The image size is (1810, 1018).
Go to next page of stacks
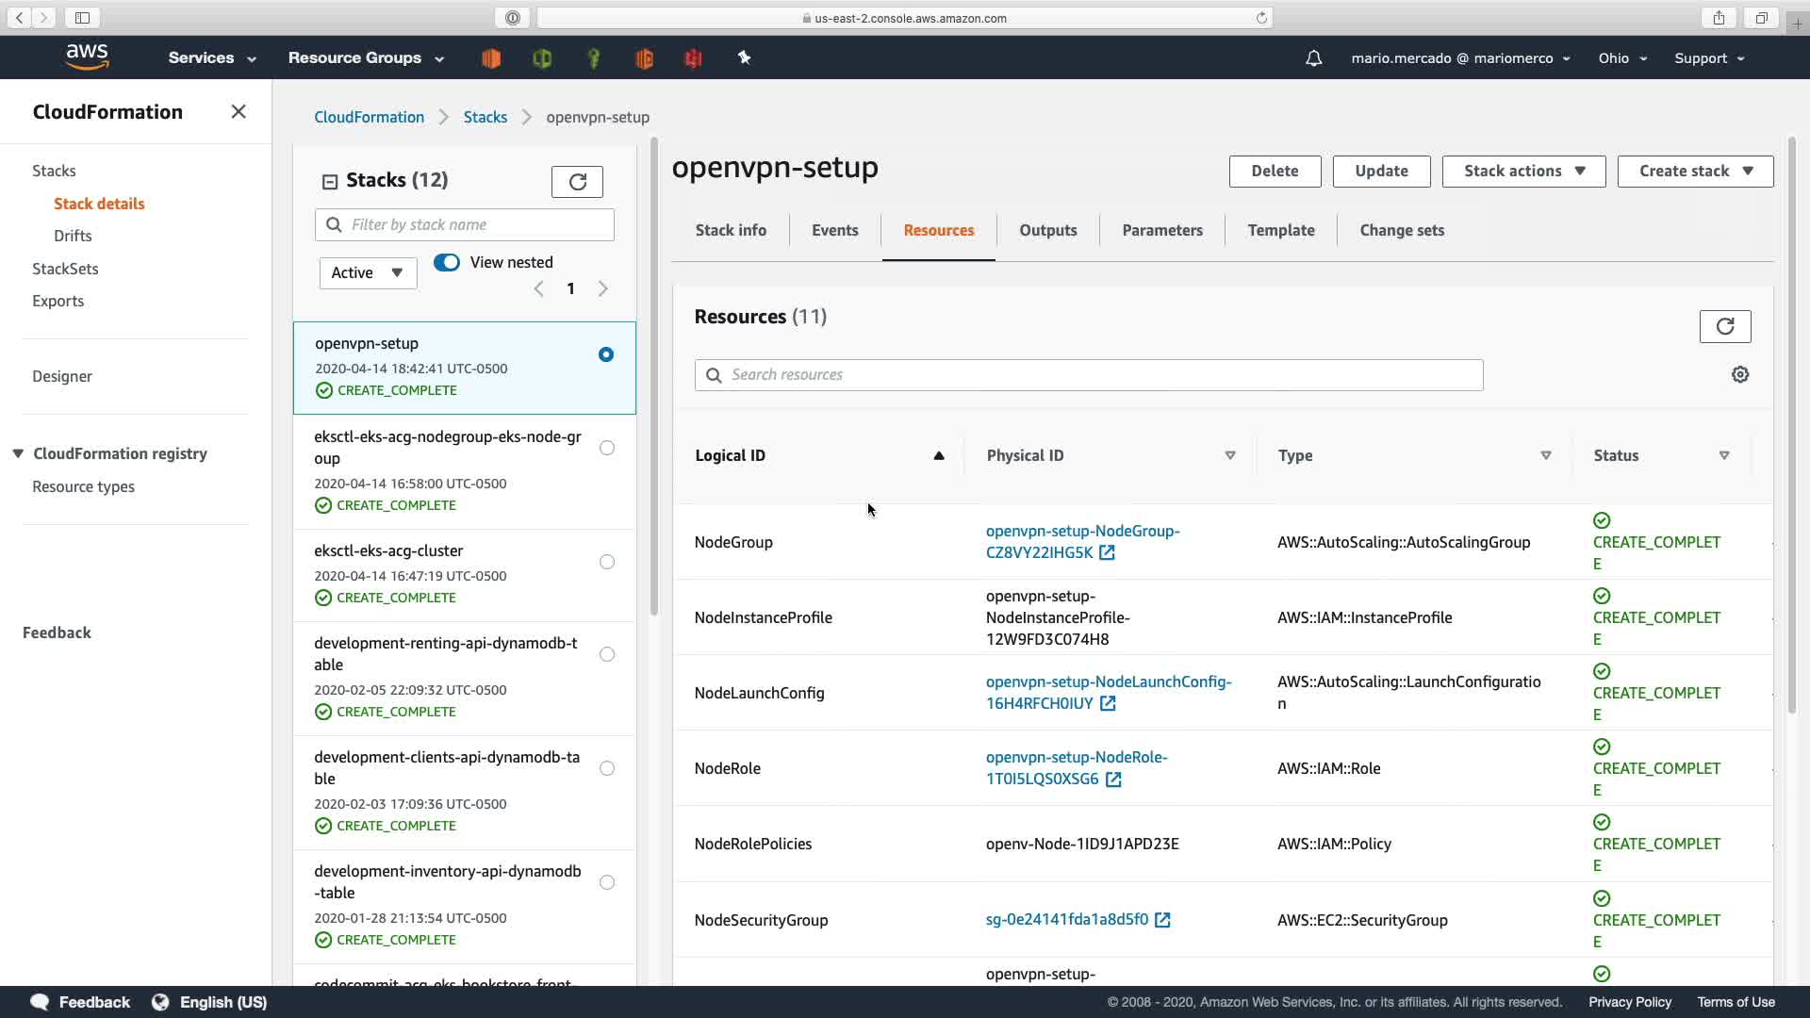603,288
